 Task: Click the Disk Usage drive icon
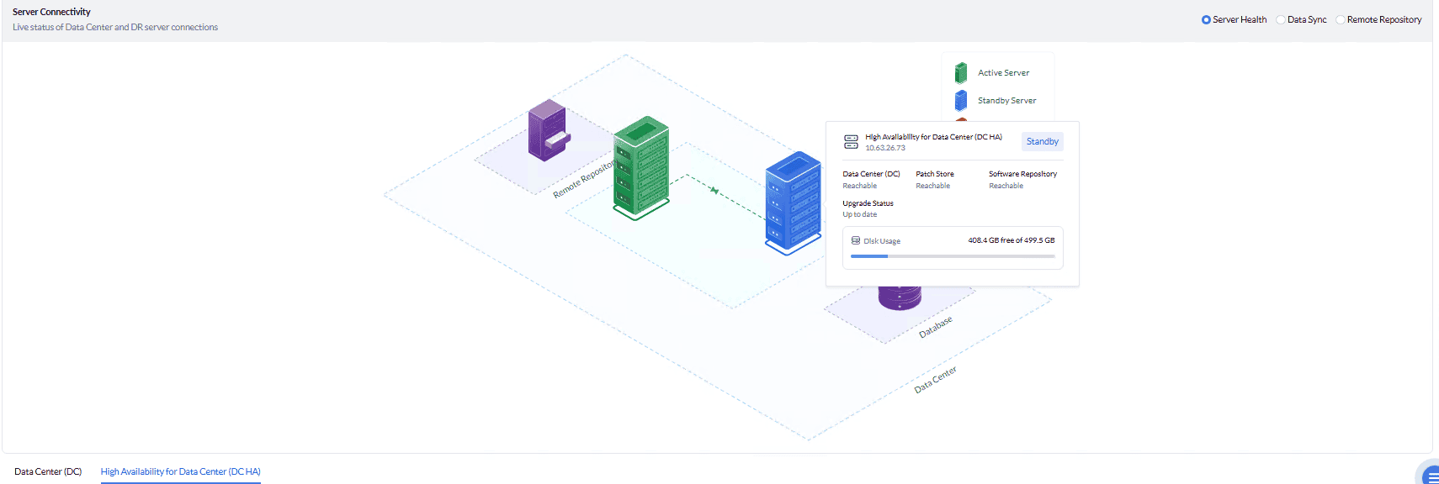pos(856,240)
